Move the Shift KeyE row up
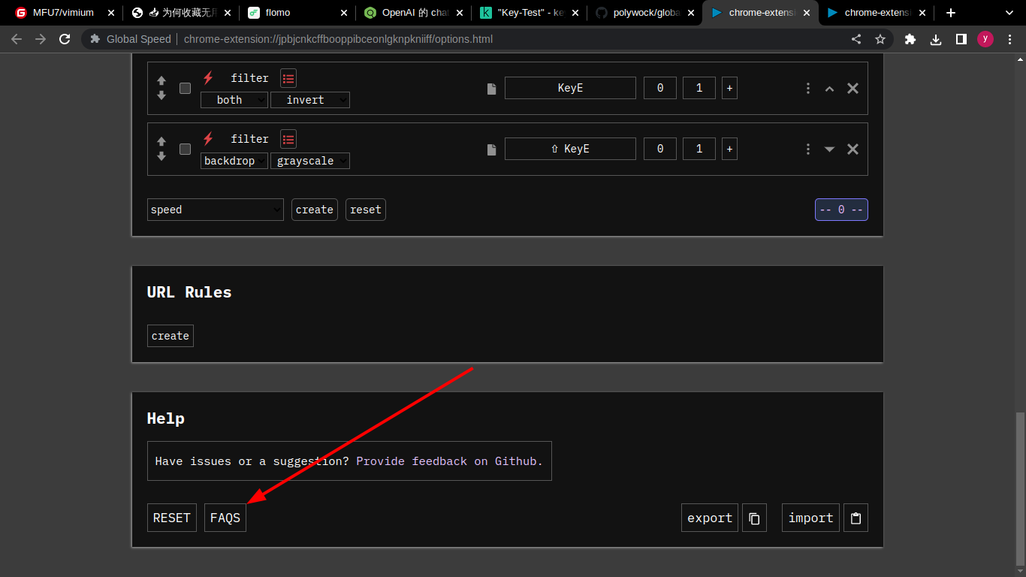The width and height of the screenshot is (1026, 577). (x=161, y=141)
